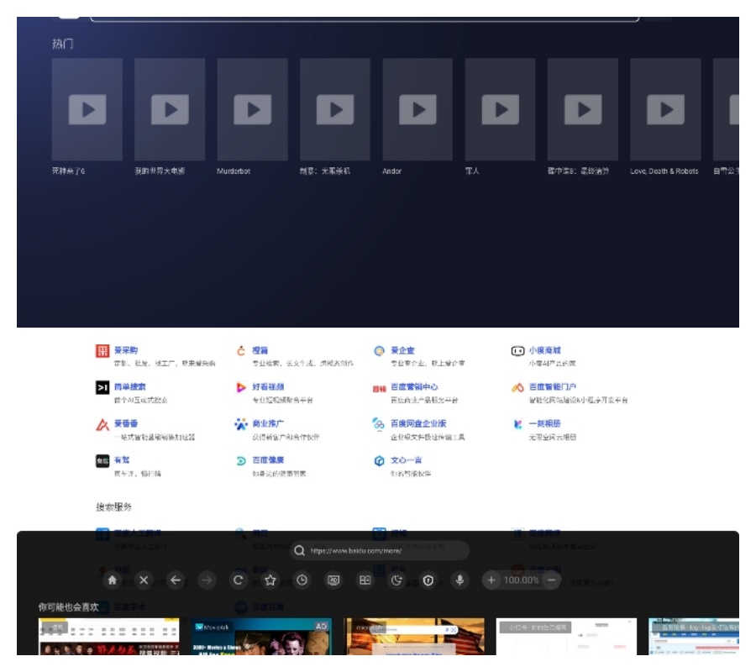Open the 小红书 recommended thumbnail
The width and height of the screenshot is (756, 672).
pos(566,637)
